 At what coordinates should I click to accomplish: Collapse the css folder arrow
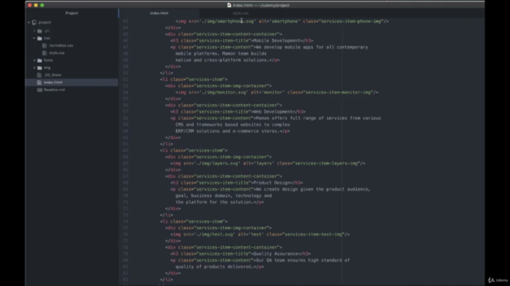pyautogui.click(x=34, y=38)
